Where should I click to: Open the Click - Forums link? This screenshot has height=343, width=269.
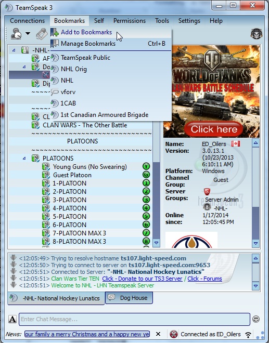[204, 279]
